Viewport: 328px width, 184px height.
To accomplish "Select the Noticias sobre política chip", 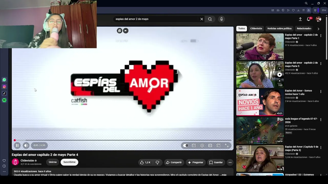I will (x=279, y=29).
